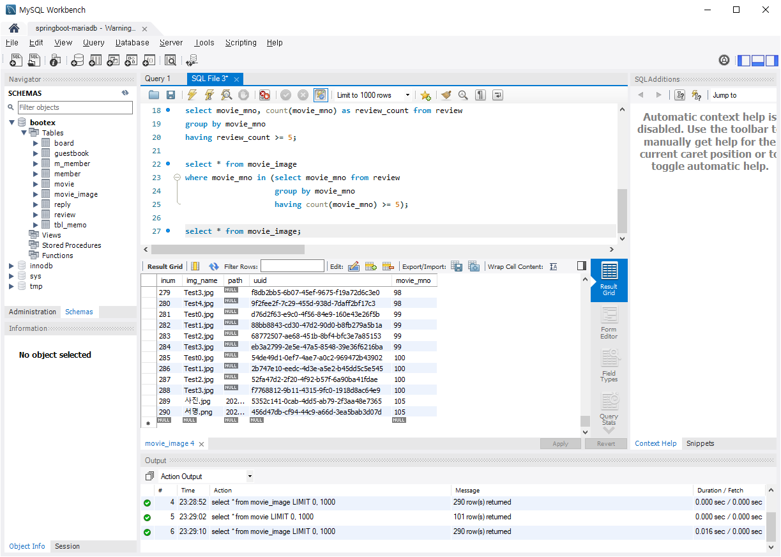Screen dimensions: 781x557
Task: Create a new table in the active schema
Action: click(x=95, y=60)
